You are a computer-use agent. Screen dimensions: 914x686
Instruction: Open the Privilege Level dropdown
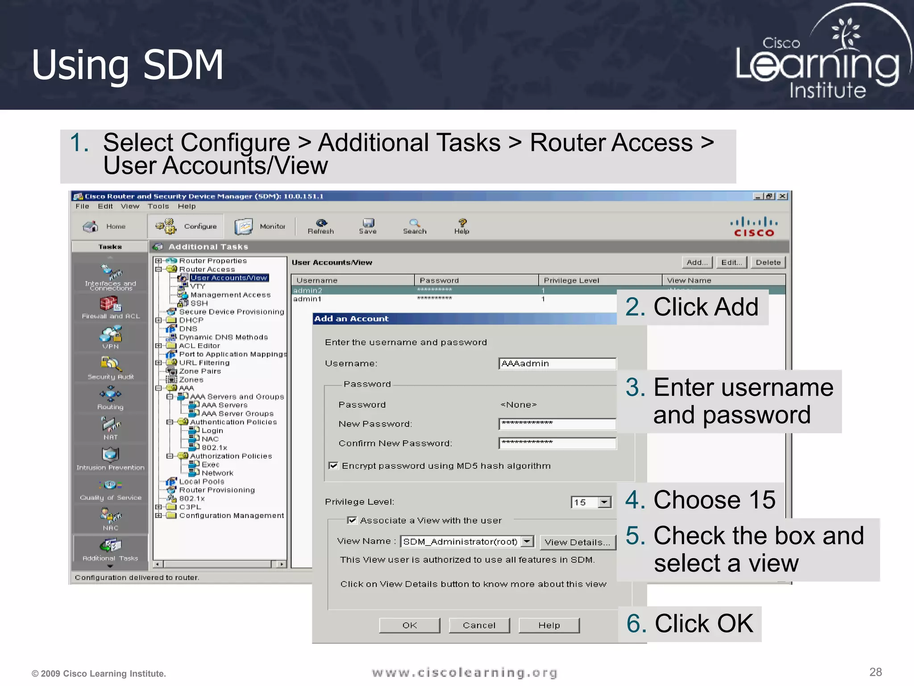click(605, 502)
